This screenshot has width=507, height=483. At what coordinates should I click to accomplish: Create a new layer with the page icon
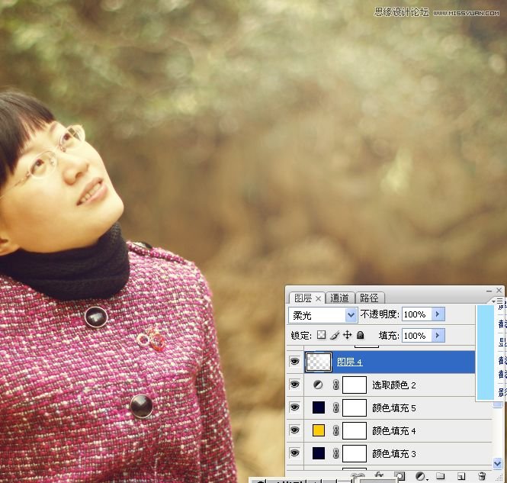pyautogui.click(x=461, y=476)
